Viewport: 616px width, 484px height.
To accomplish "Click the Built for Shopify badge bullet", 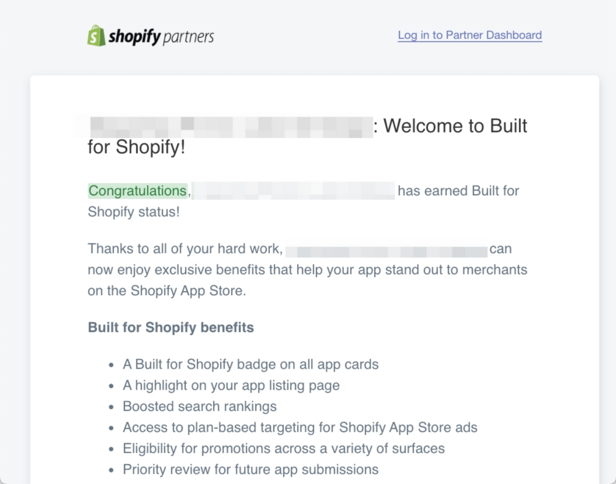I will point(250,365).
